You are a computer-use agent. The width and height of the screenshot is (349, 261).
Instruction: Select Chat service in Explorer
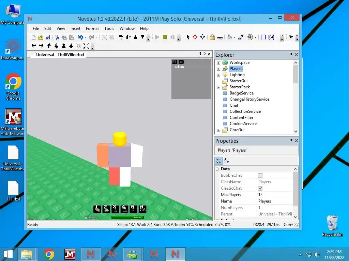234,105
